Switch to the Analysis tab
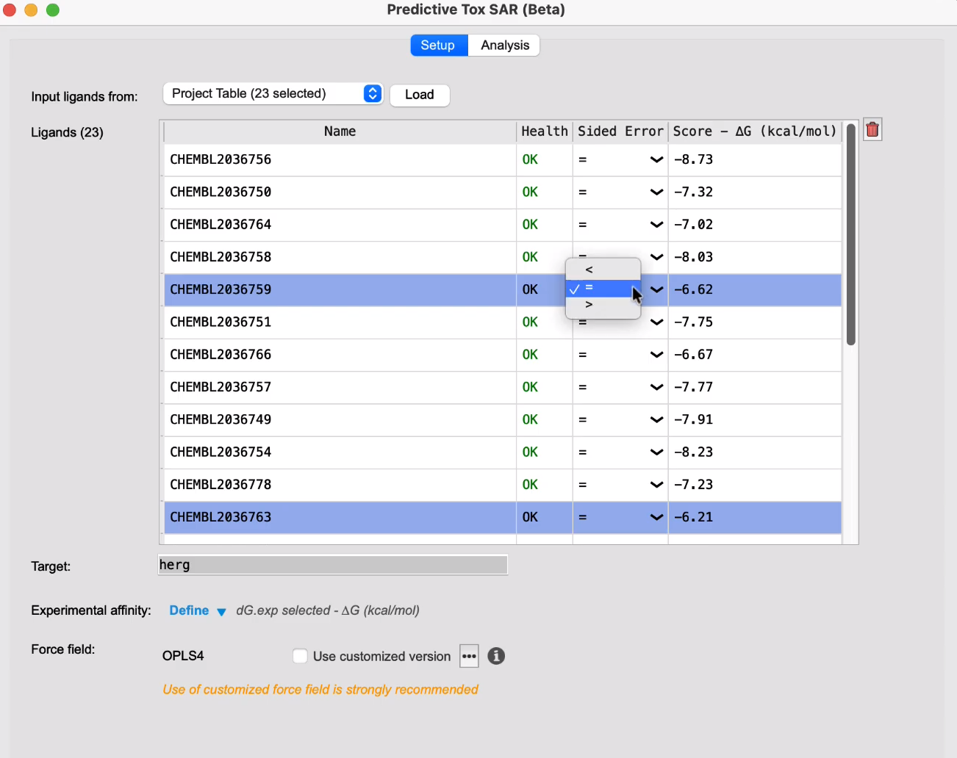This screenshot has height=758, width=957. point(505,46)
